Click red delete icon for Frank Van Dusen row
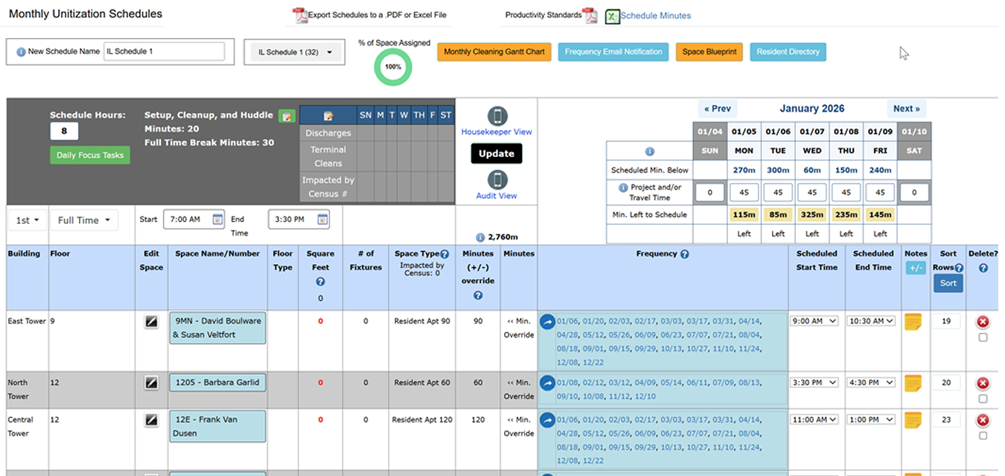Screen dimensions: 1005x476 click(983, 421)
